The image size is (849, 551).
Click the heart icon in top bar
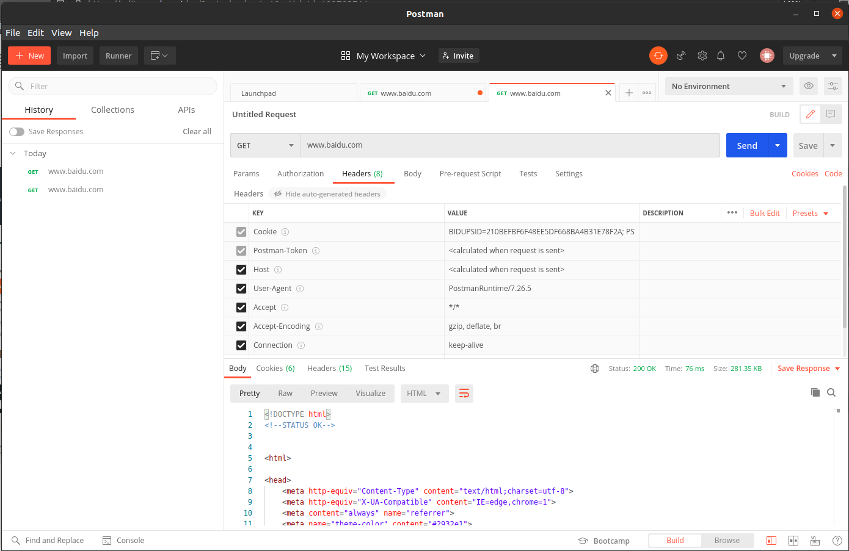coord(742,56)
